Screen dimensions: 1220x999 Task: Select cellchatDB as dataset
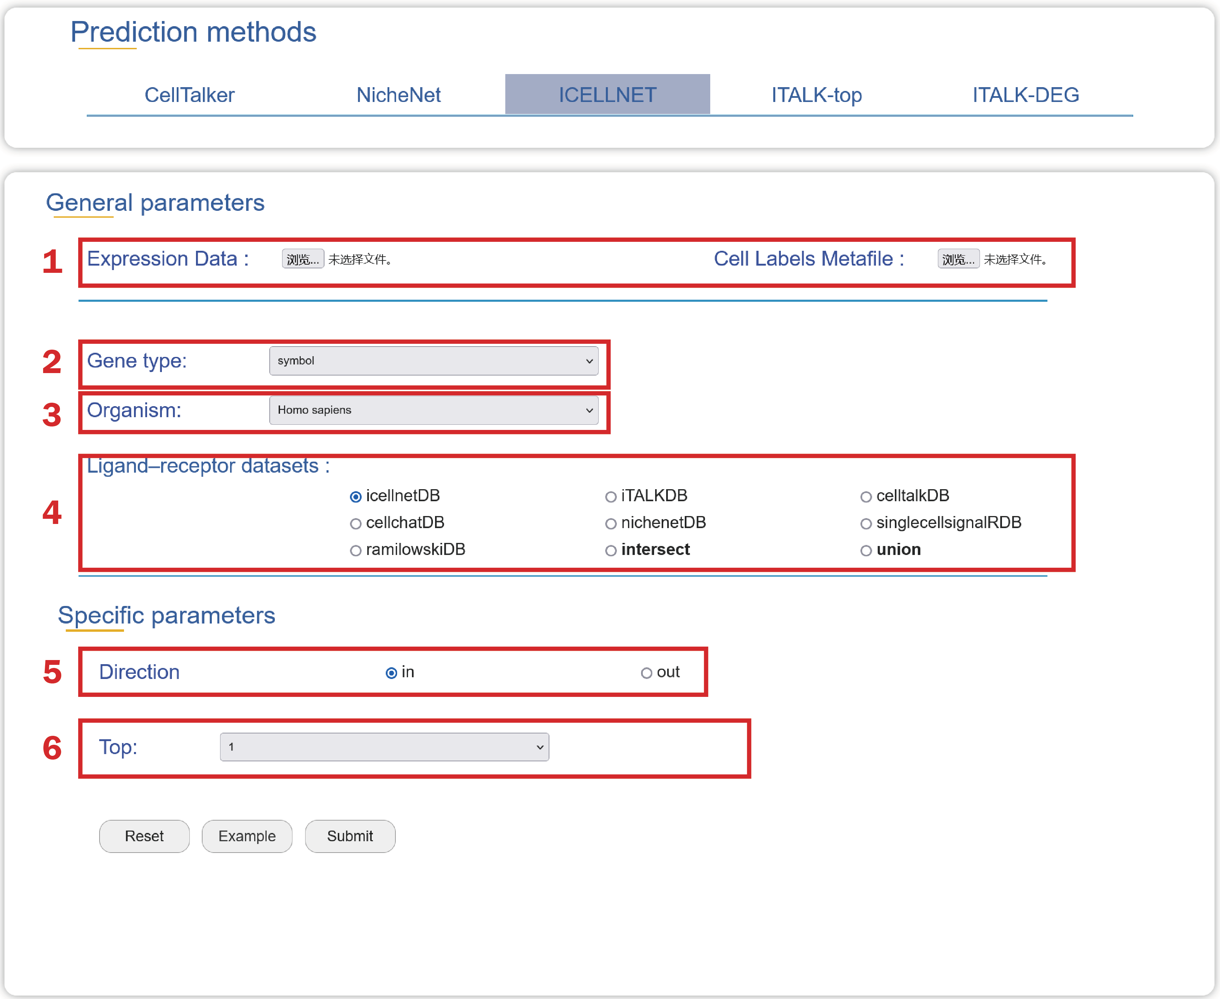(356, 524)
